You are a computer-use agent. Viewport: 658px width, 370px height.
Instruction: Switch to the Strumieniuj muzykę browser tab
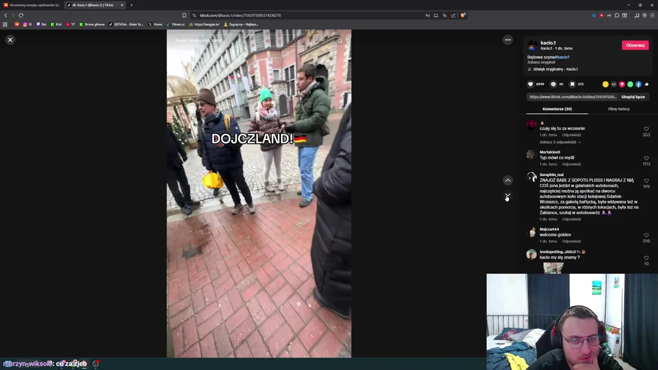[32, 5]
